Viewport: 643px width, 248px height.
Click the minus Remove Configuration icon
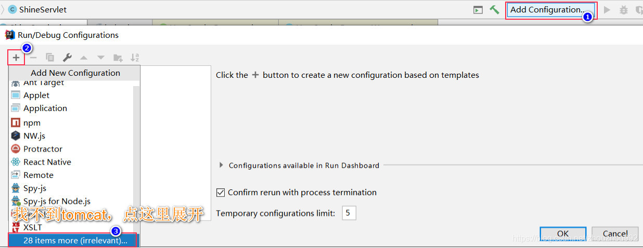coord(33,58)
